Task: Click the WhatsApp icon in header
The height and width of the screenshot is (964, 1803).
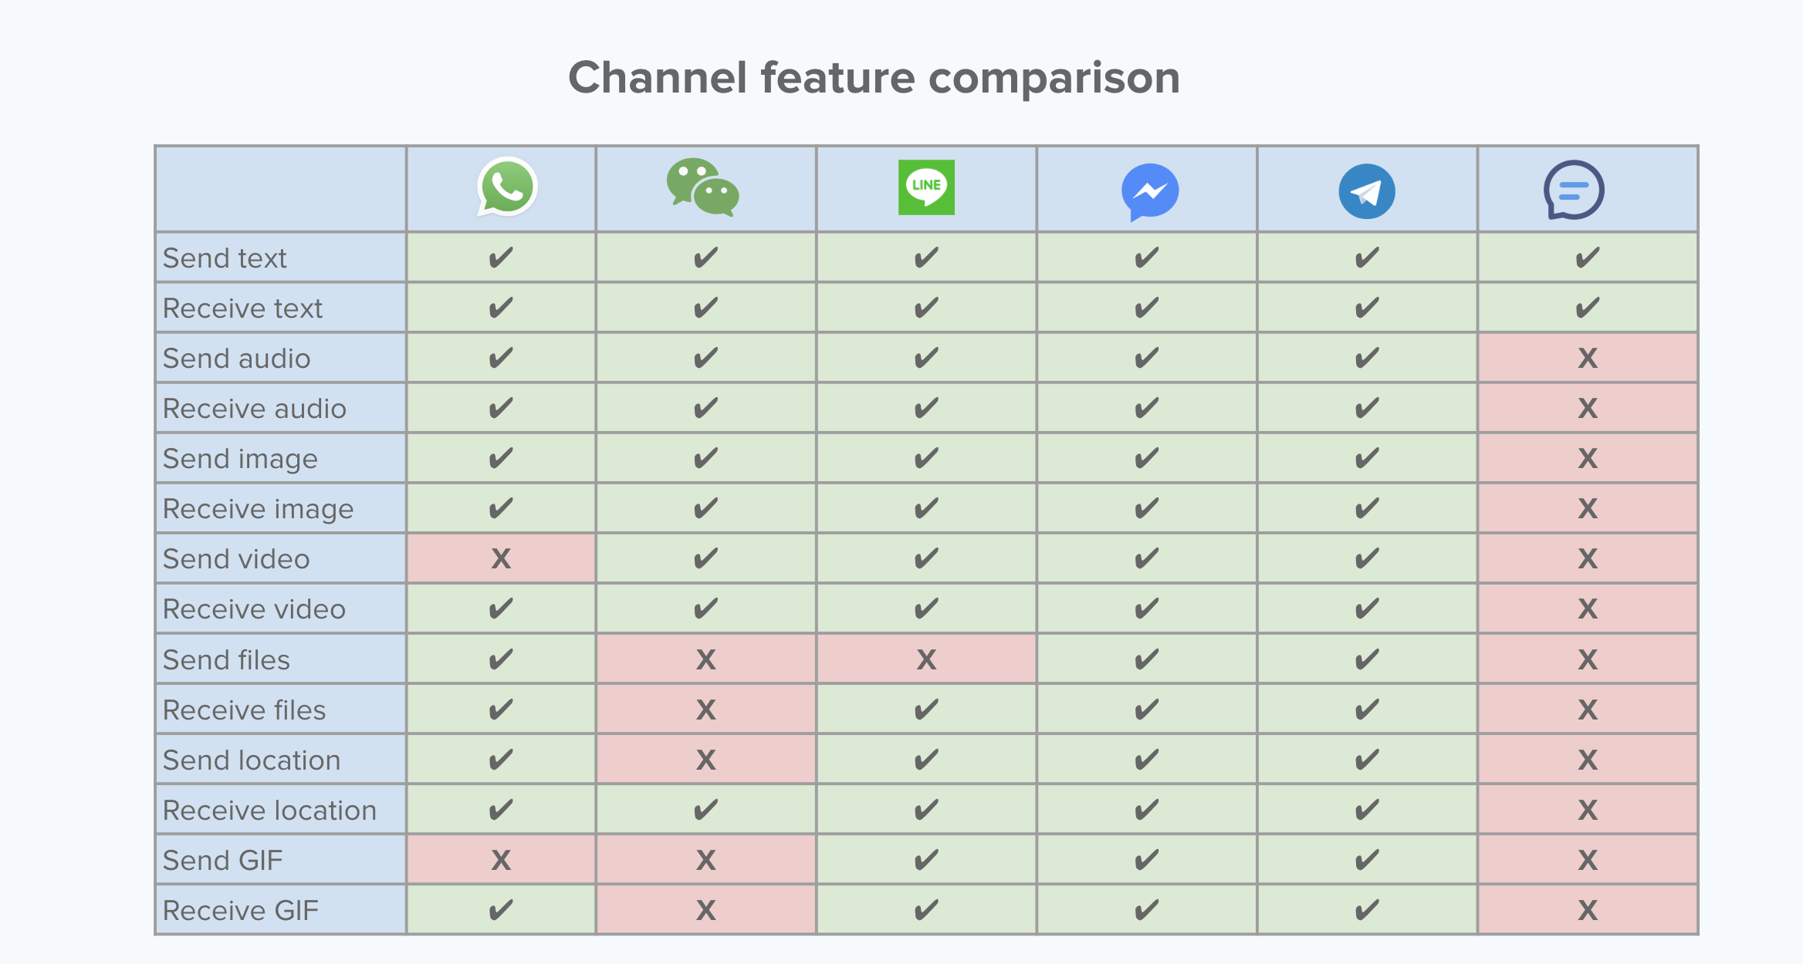Action: coord(507,187)
